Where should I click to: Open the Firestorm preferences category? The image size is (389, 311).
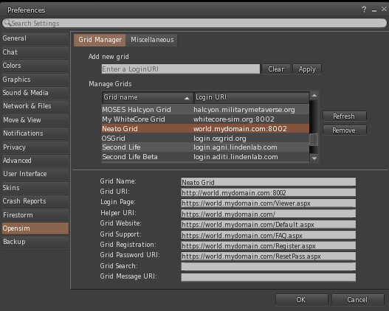coord(35,215)
